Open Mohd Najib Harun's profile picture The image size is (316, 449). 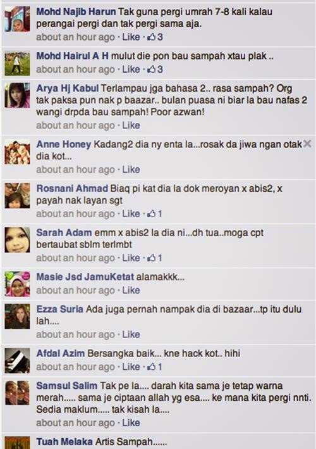pos(17,19)
